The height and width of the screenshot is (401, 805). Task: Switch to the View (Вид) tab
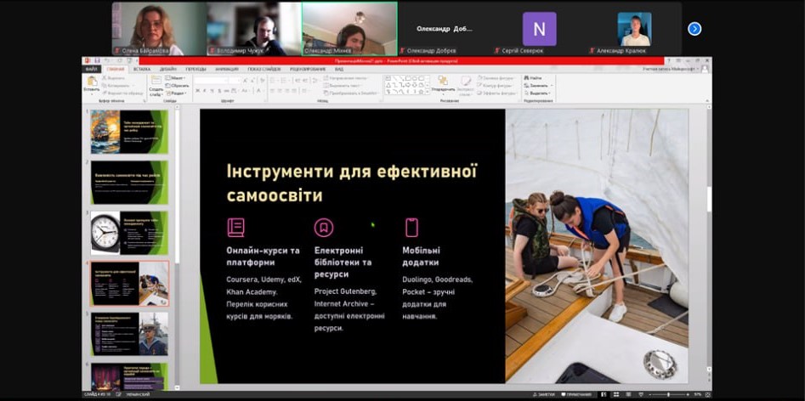[339, 69]
